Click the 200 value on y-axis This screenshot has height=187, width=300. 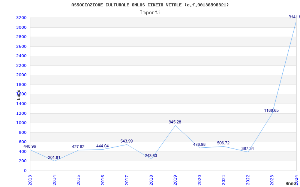click(22, 161)
